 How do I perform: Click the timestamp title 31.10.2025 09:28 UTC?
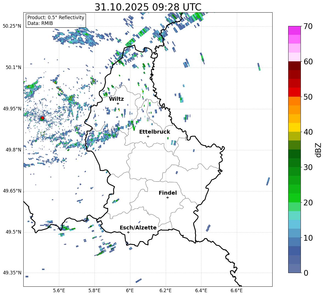point(148,7)
